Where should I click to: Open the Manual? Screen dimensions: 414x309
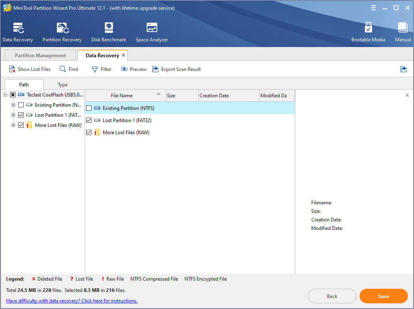point(403,32)
